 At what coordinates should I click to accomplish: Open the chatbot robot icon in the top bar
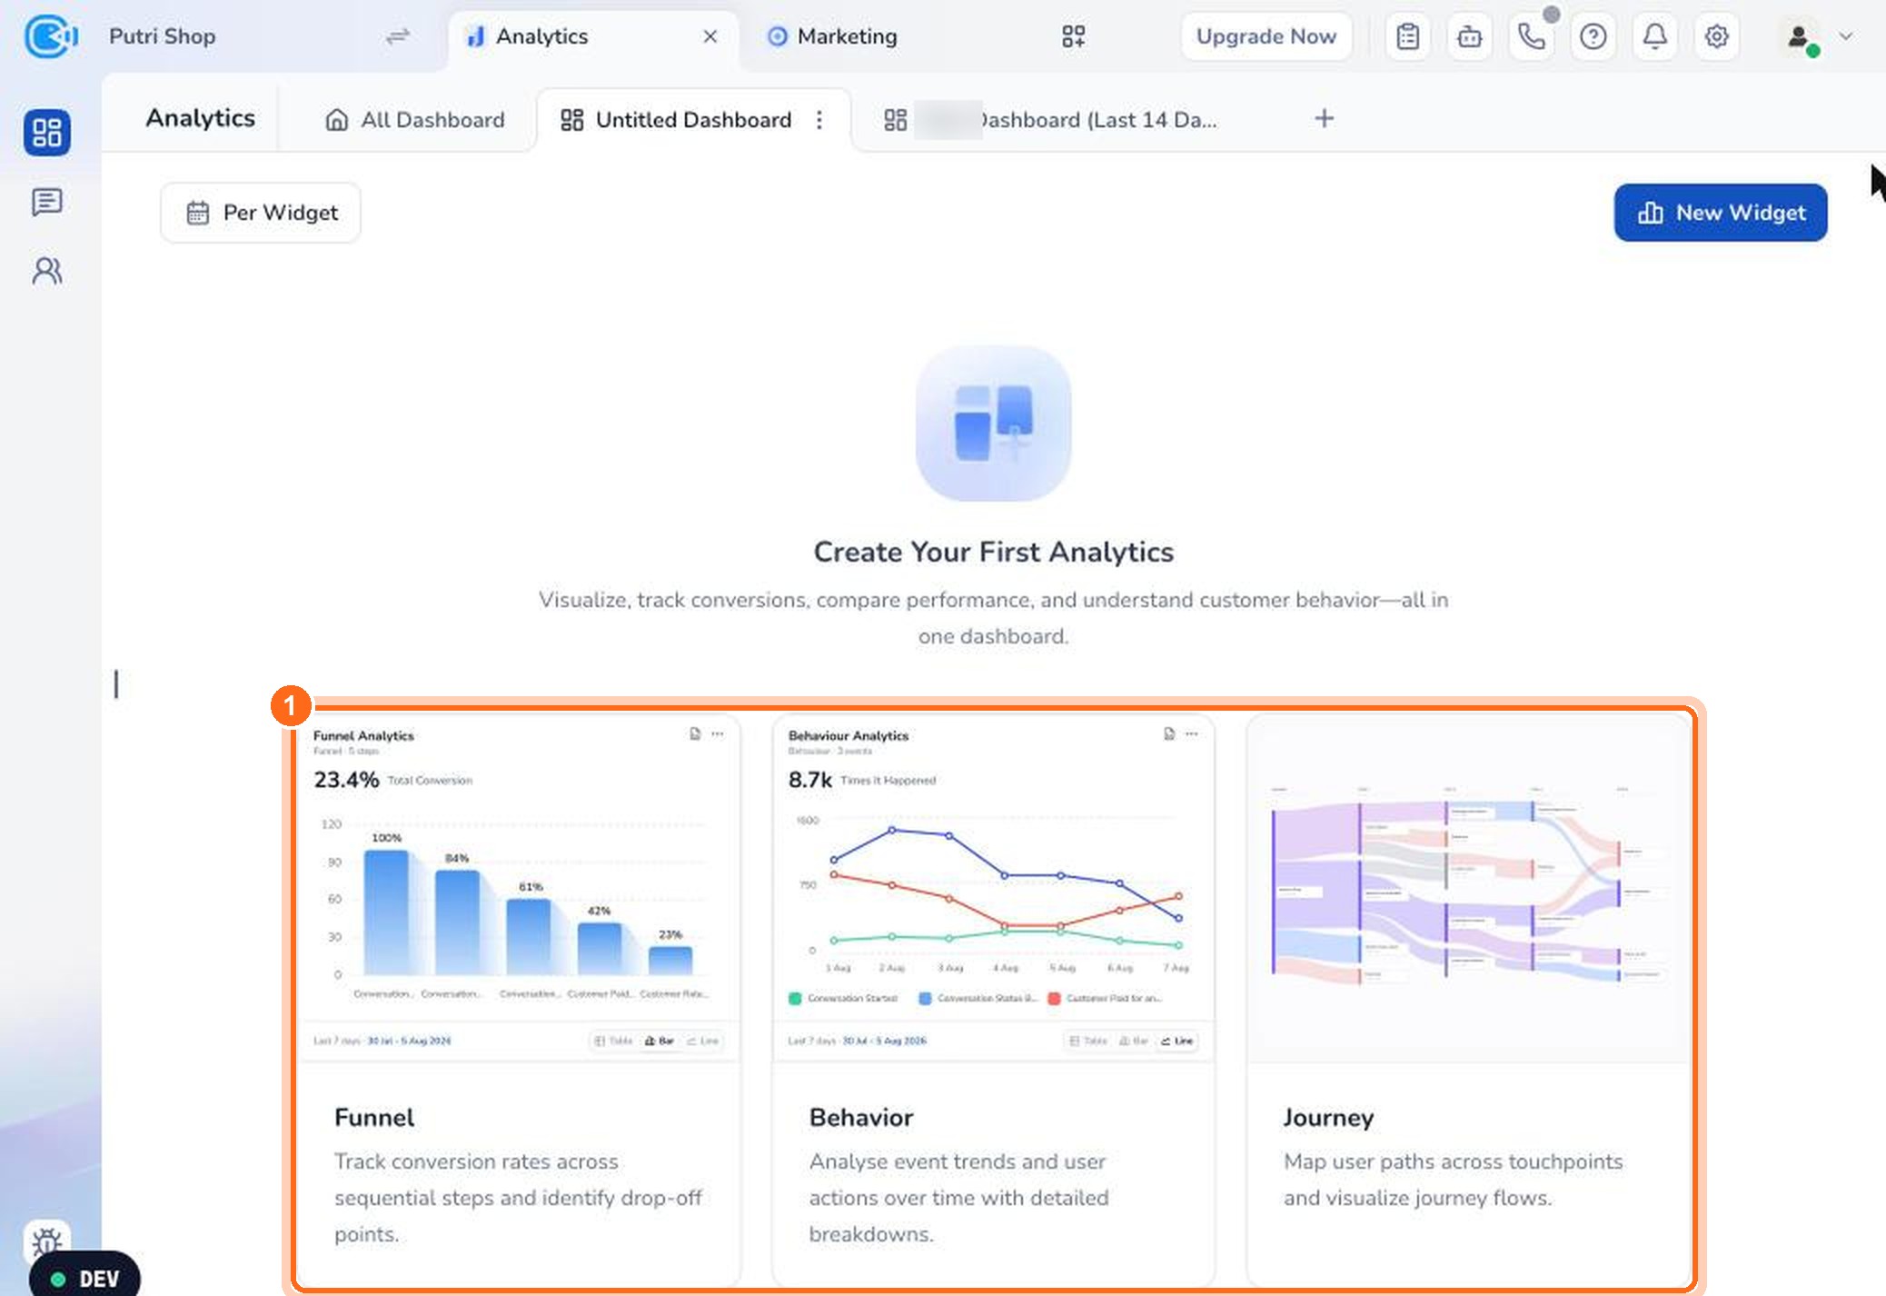pyautogui.click(x=1470, y=36)
